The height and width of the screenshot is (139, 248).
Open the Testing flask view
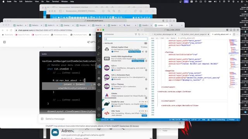99,72
